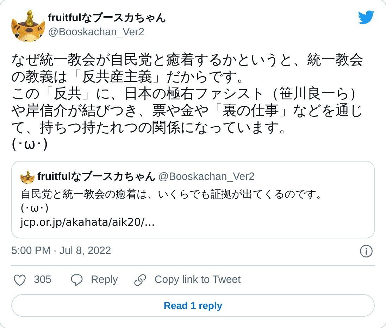Viewport: 386px width, 328px height.
Task: Click the Twitter bird logo
Action: tap(366, 17)
